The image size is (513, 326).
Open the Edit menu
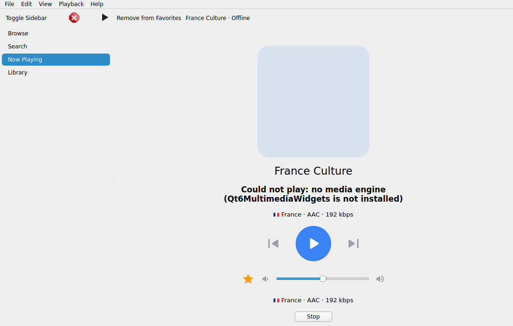click(27, 4)
